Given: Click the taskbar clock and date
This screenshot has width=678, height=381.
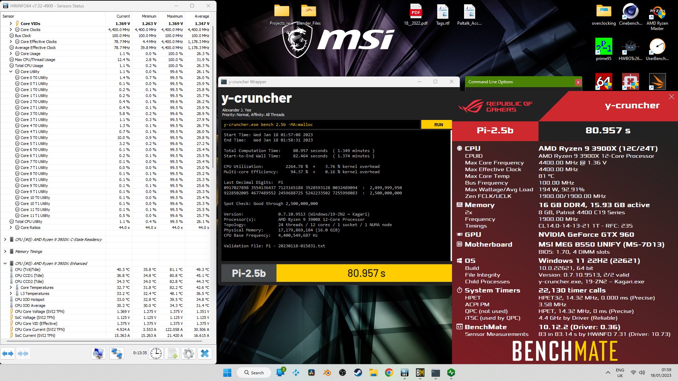Looking at the screenshot, I should tap(661, 373).
